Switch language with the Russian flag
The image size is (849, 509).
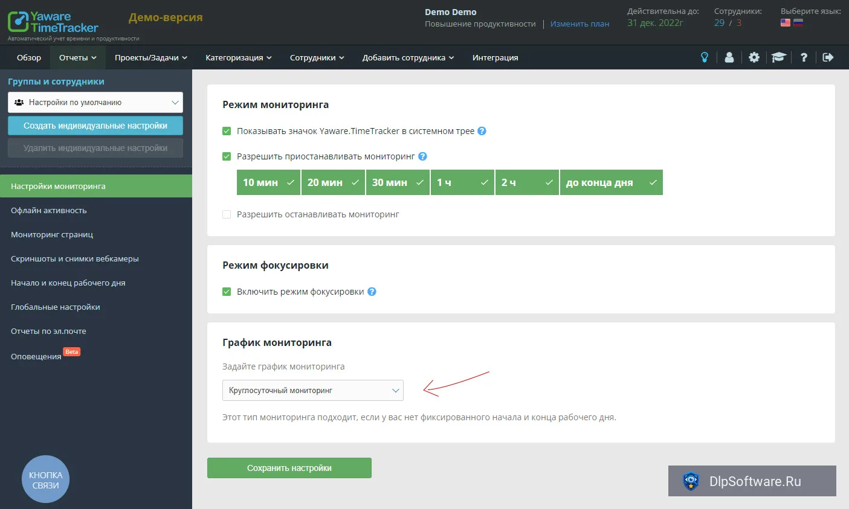798,23
